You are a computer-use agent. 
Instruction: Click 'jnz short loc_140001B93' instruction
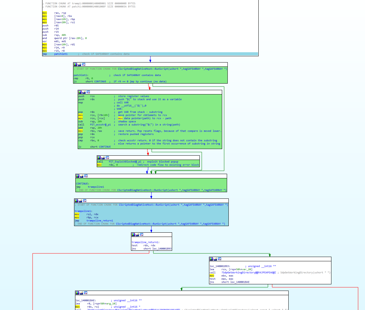[x=151, y=249]
